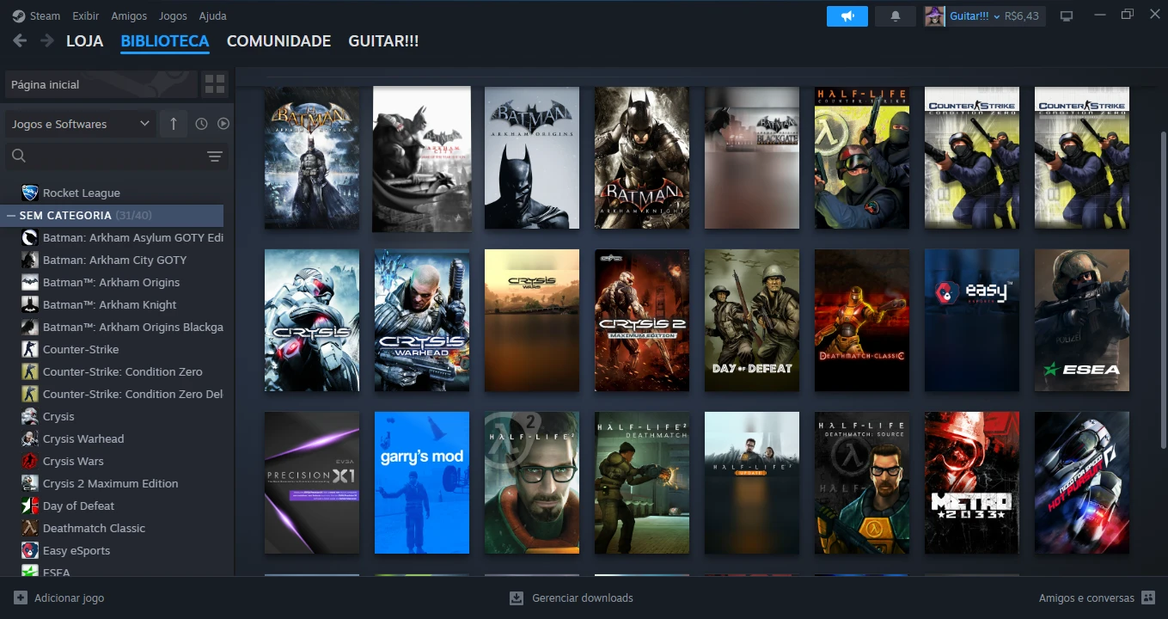Open the Half-Life Deathmatch: Source cover
The height and width of the screenshot is (619, 1168).
[862, 482]
